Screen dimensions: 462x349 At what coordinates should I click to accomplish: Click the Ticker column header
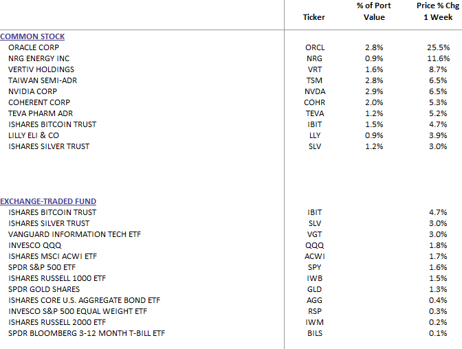pyautogui.click(x=313, y=17)
